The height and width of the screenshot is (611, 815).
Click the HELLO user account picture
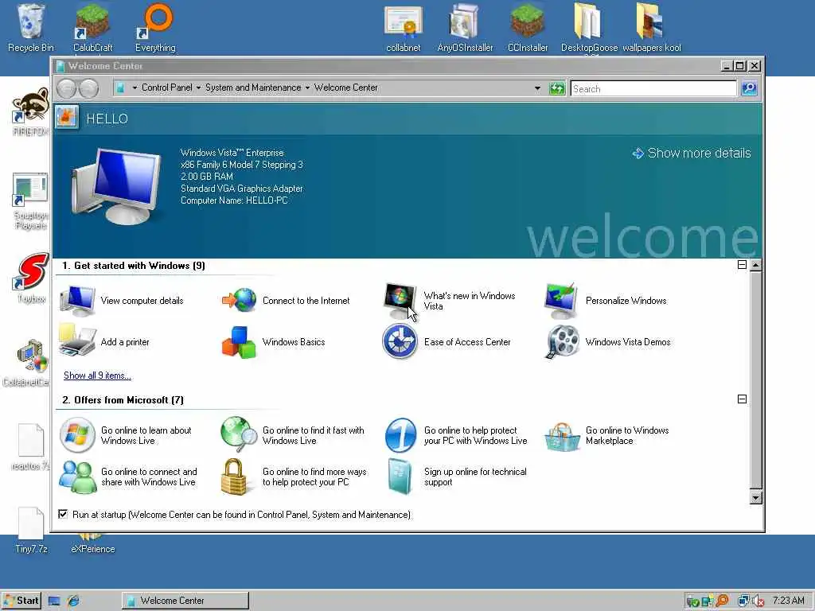(67, 118)
